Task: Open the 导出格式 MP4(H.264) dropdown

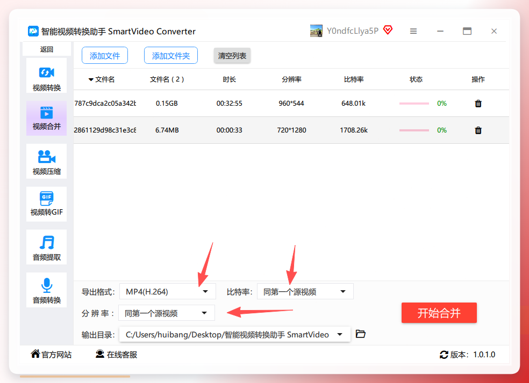Action: point(168,291)
